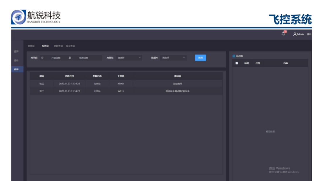Click the Admin user avatar icon

click(295, 34)
